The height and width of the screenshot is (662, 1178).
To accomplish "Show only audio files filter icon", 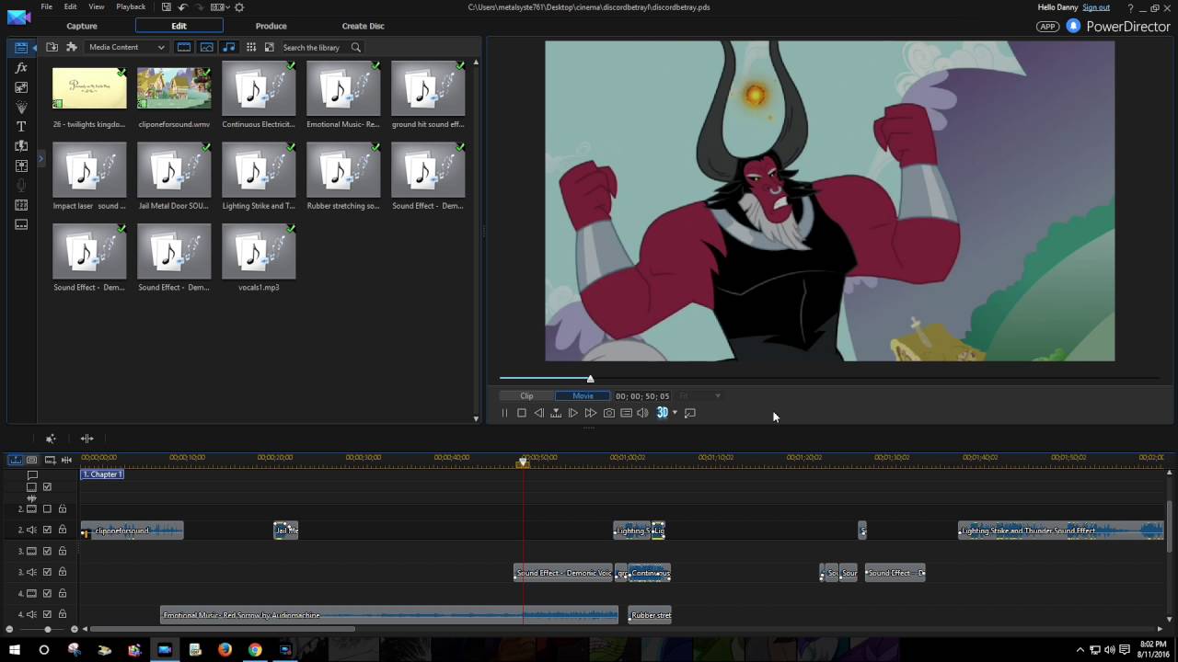I will (229, 47).
